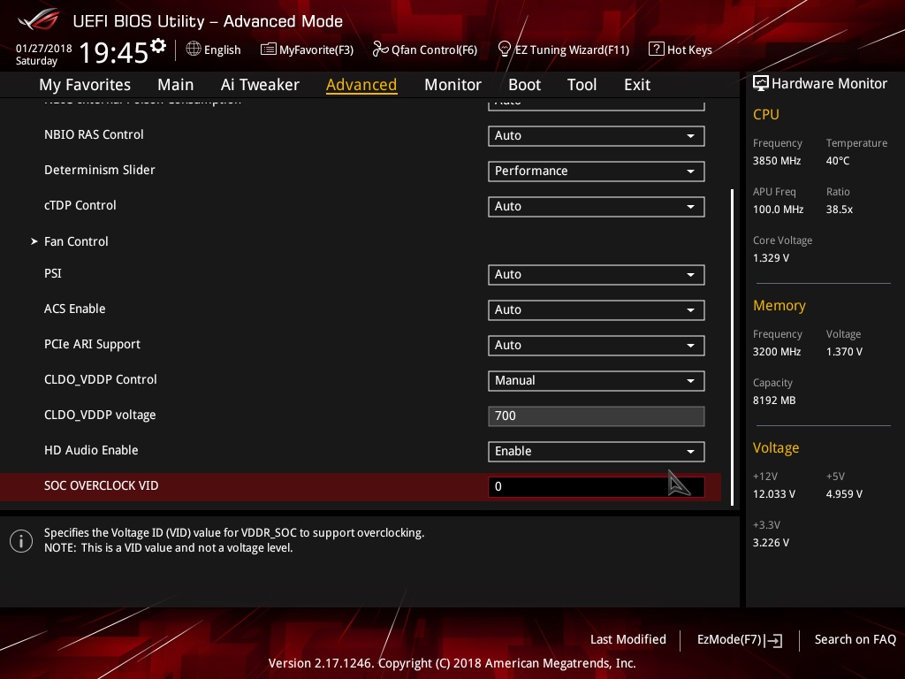Viewport: 905px width, 679px height.
Task: Switch to My Favorites tab
Action: pyautogui.click(x=85, y=85)
